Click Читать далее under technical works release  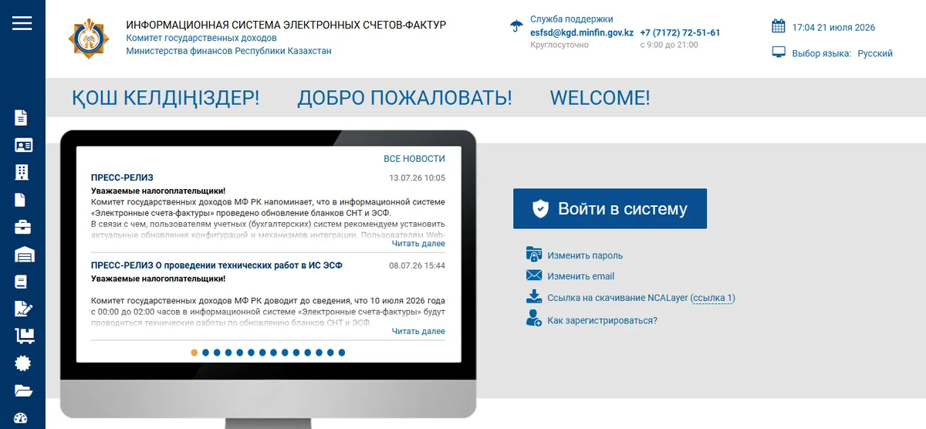click(x=418, y=332)
